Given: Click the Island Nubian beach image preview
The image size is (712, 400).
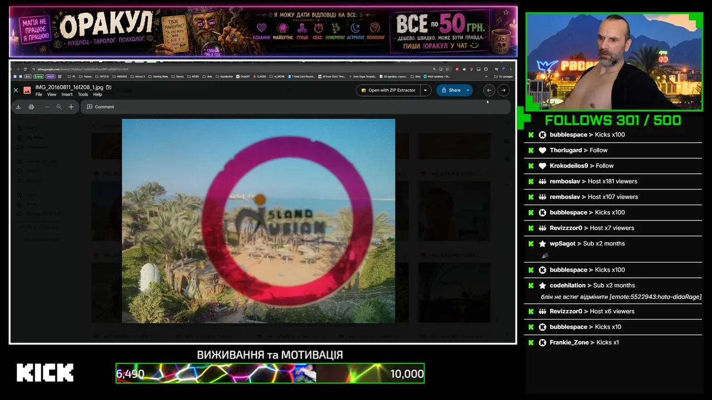Looking at the screenshot, I should coord(259,221).
